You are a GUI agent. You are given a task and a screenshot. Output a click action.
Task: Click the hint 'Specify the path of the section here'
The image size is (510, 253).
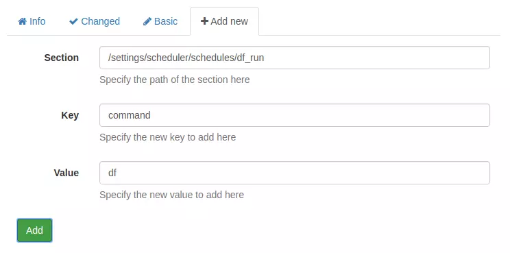(x=175, y=80)
